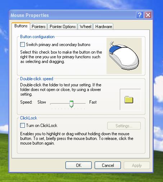Screen dimensions: 163x182
Task: Click the mouse illustration image
Action: 124,56
